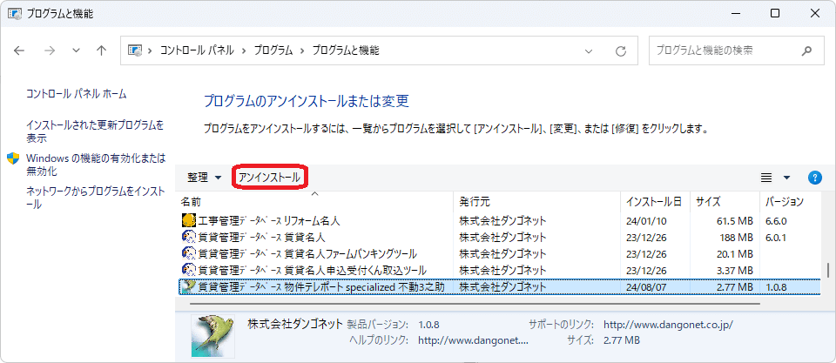Click the up-folder arrow icon
The height and width of the screenshot is (363, 836).
pyautogui.click(x=101, y=50)
